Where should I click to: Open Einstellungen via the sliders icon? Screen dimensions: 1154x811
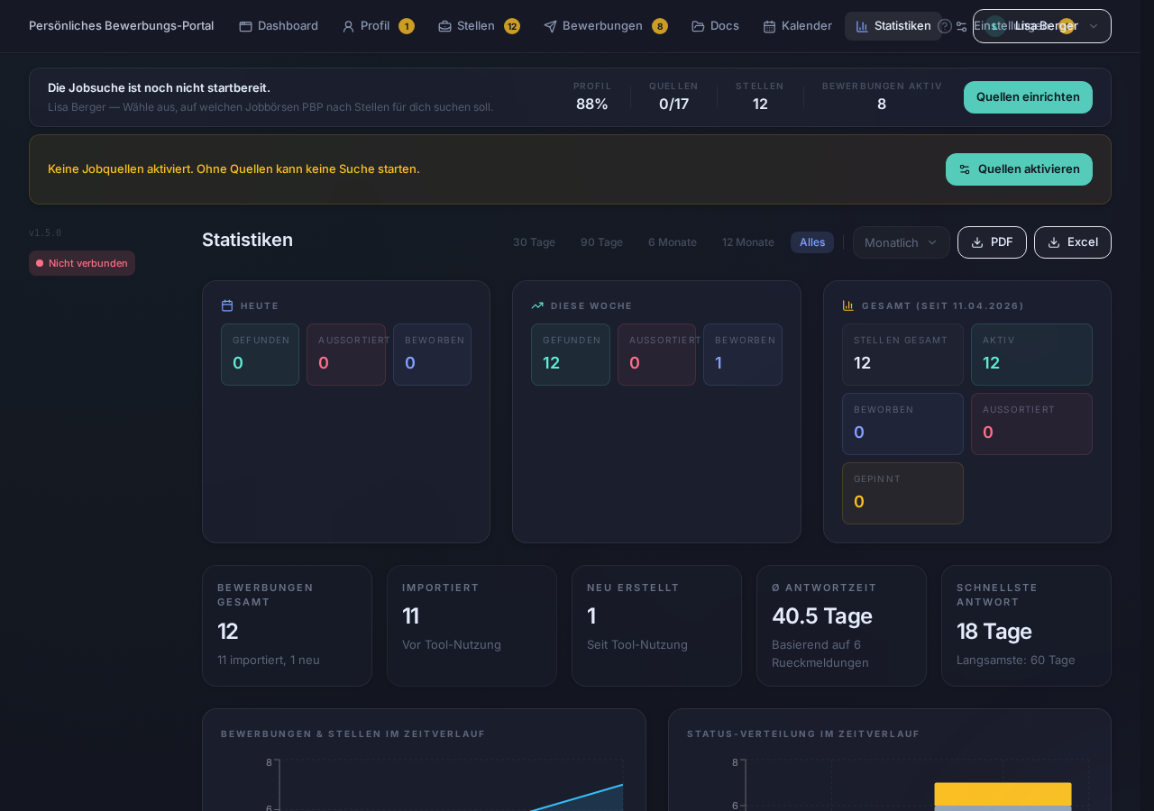(x=962, y=26)
